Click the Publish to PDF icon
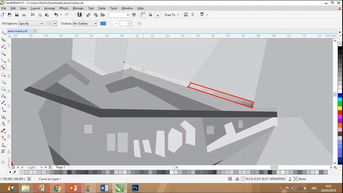Screen dimensions: 343x193 [x=102, y=14]
